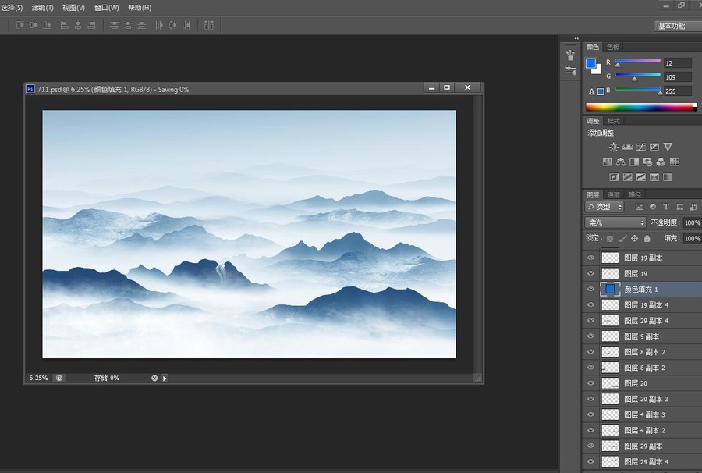The image size is (702, 473).
Task: Open the 类型 layer filter dropdown
Action: [x=604, y=207]
